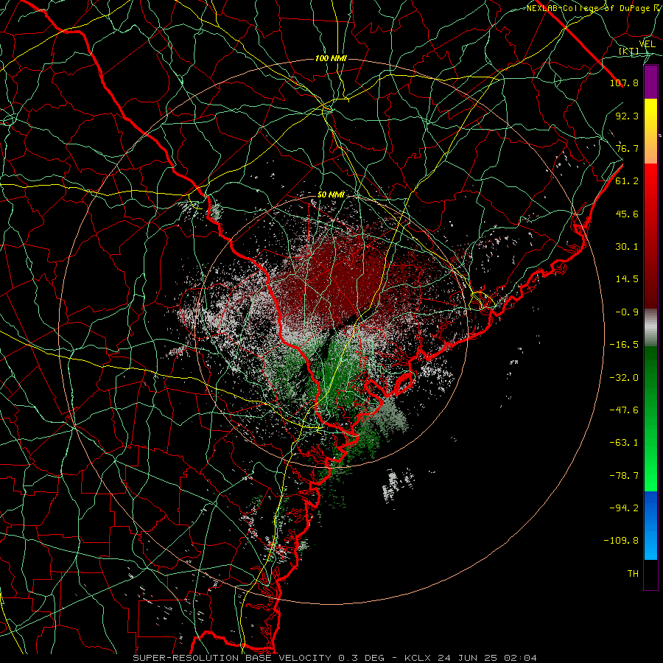Click the TH label on the color scale
The image size is (663, 663).
(633, 574)
